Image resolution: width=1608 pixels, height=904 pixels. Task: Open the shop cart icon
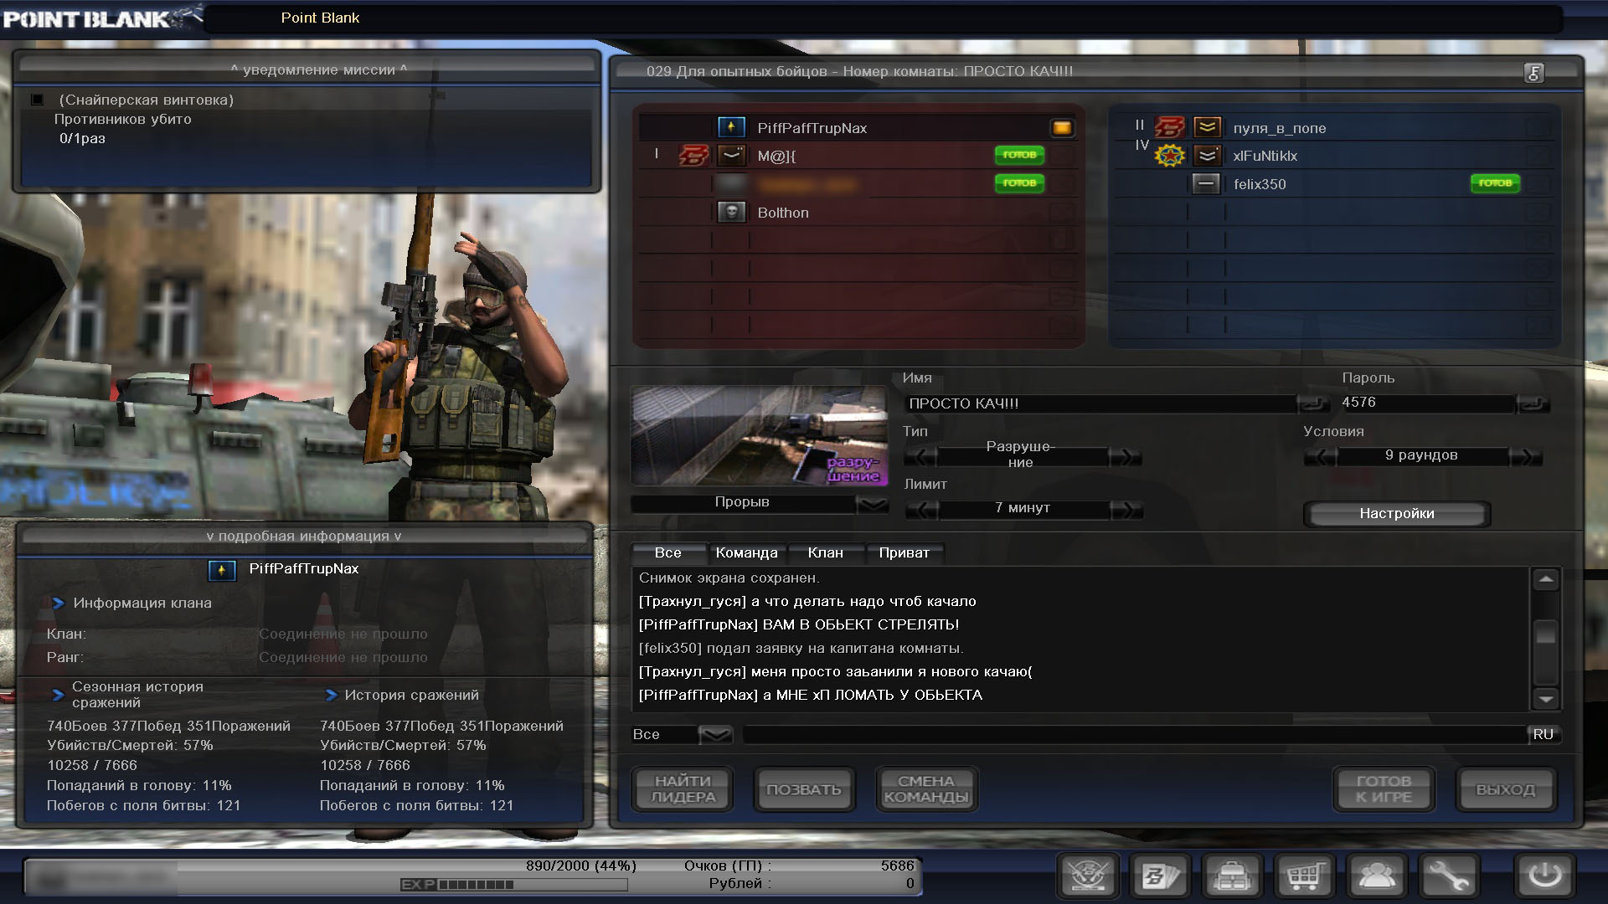pyautogui.click(x=1304, y=876)
